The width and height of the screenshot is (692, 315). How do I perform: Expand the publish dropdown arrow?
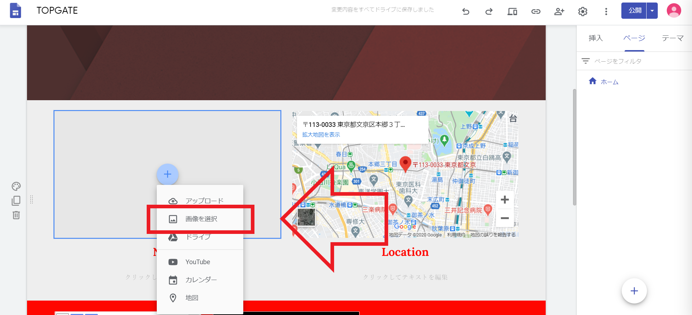point(652,10)
